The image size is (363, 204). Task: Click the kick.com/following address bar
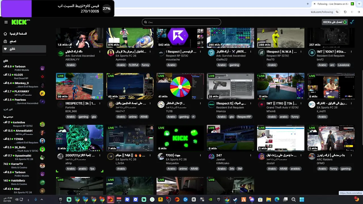[x=322, y=12]
